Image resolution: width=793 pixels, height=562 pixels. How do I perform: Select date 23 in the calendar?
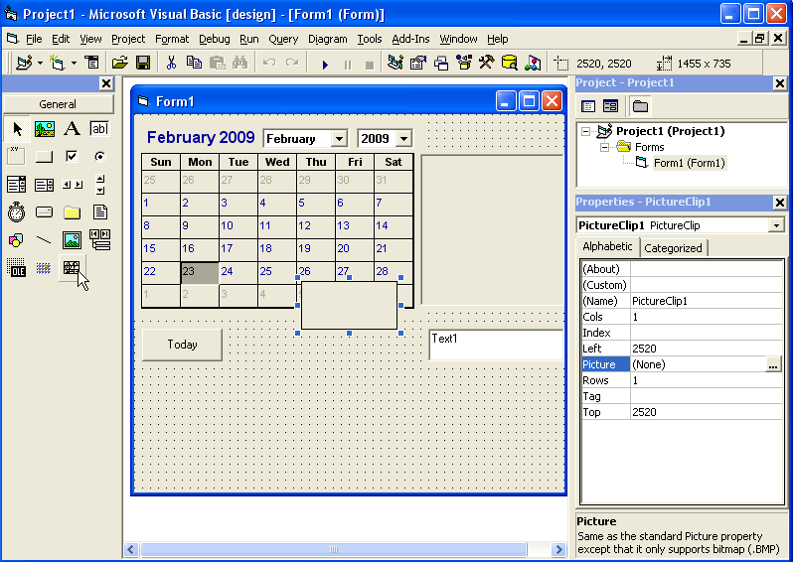[x=200, y=273]
